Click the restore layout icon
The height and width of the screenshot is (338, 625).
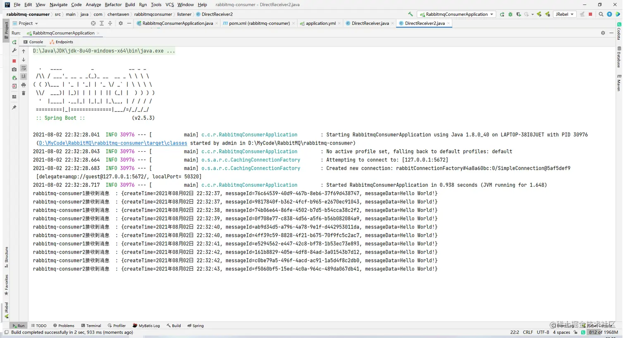click(x=14, y=97)
